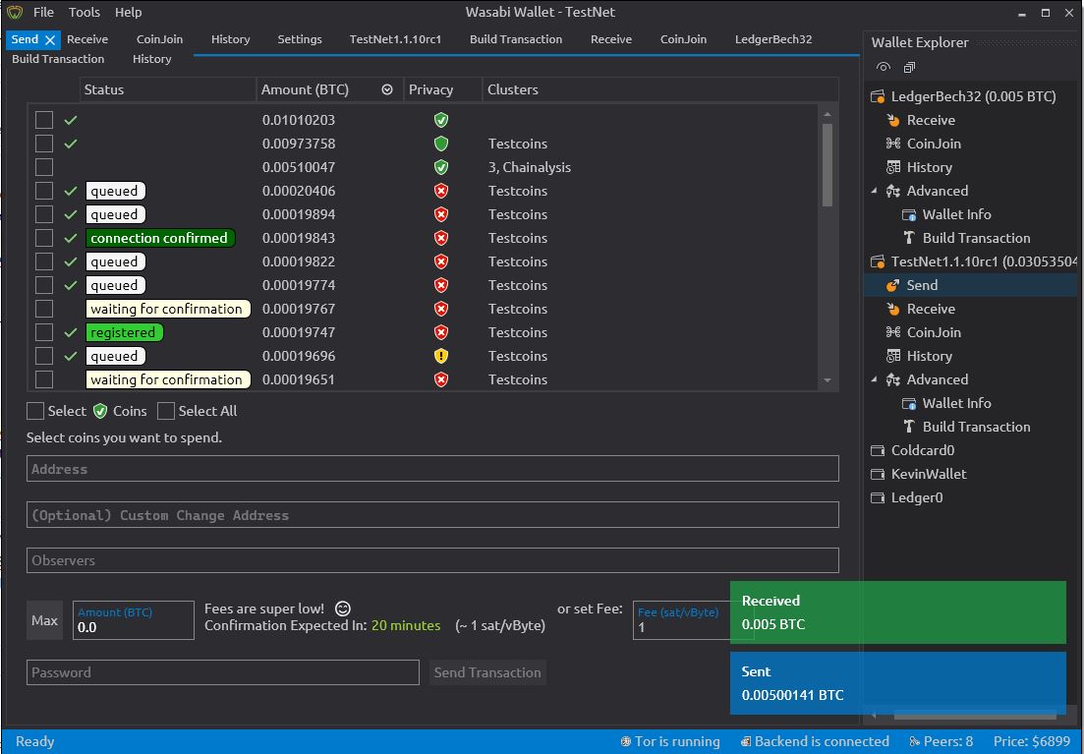Viewport: 1084px width, 754px height.
Task: Check the box for the 0.00019747 registered coin
Action: pos(44,332)
